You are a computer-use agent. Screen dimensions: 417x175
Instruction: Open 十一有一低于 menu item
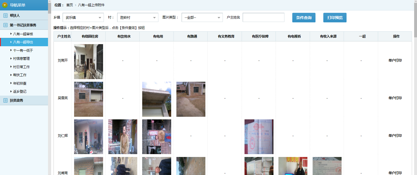(x=23, y=50)
